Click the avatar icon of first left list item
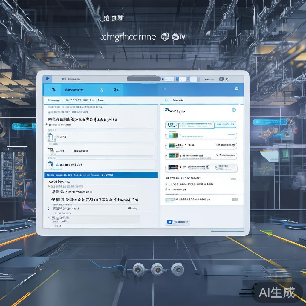The image size is (306, 306). pos(50,137)
